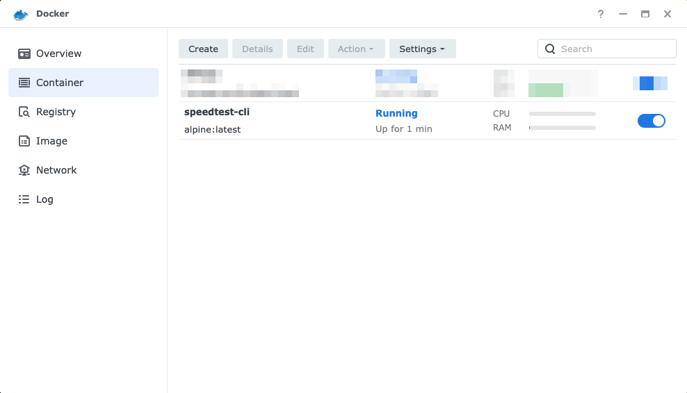Turn off the speedtest-cli container toggle

(x=651, y=121)
